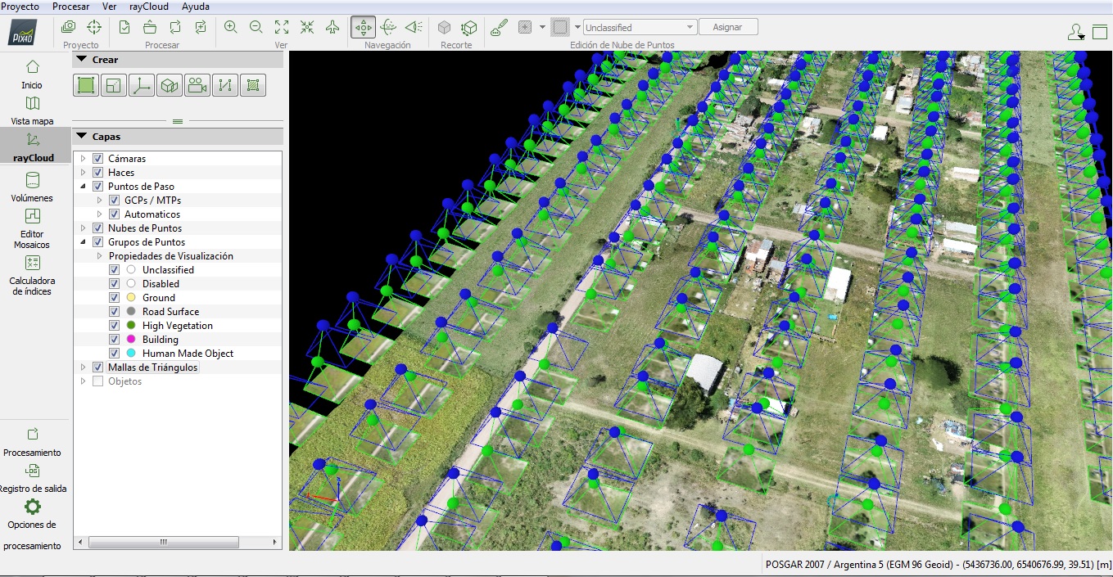Open the Procesar menu
Viewport: 1113px width, 577px height.
tap(70, 7)
